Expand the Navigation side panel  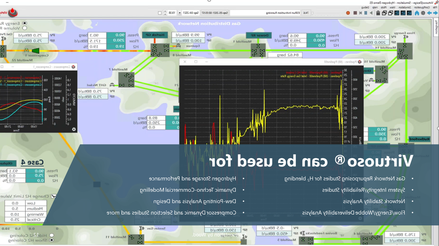436,27
